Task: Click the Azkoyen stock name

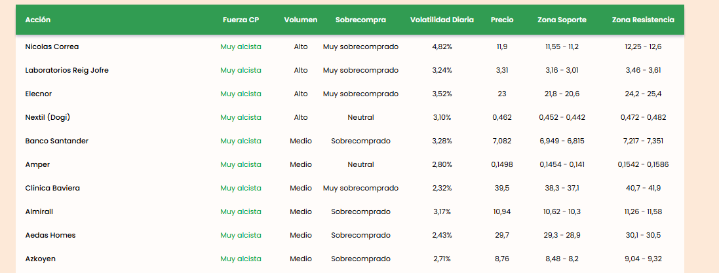Action: [x=40, y=259]
